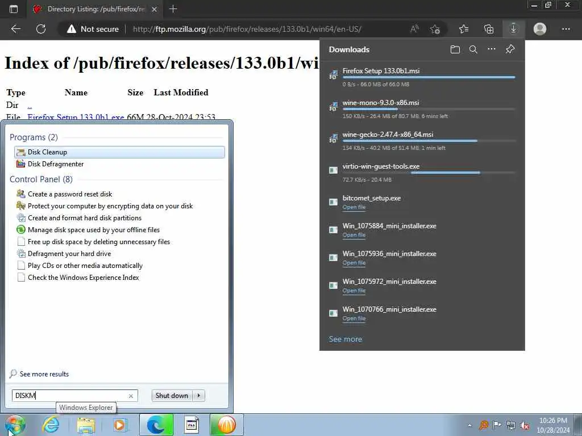Click virtio-win-guest-tools.exe download entry
582x436 pixels.
422,173
